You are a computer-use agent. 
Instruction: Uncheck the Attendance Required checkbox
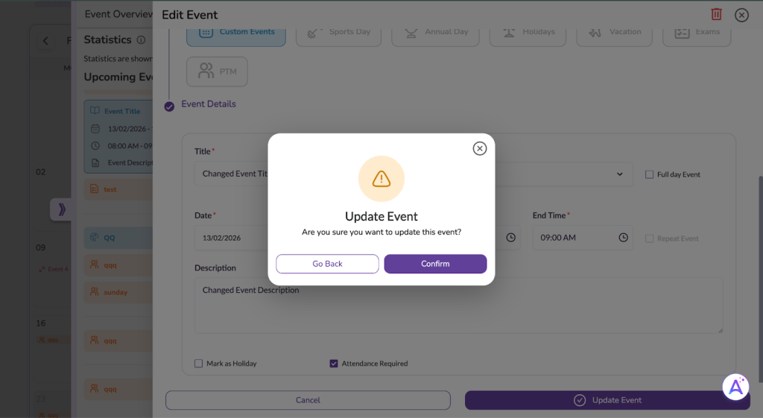point(334,364)
